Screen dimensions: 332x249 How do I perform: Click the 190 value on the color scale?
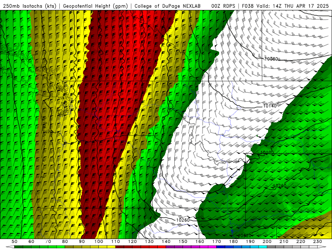(250, 242)
